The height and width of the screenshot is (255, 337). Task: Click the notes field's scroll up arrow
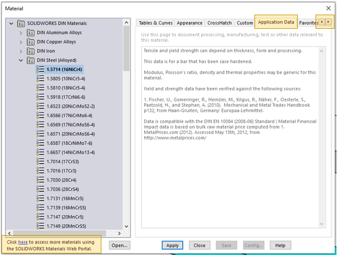321,51
